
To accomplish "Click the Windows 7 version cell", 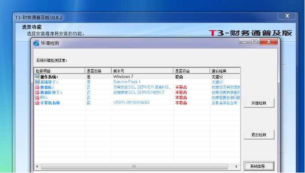I will 123,77.
